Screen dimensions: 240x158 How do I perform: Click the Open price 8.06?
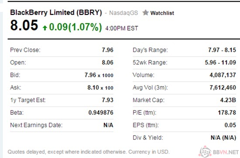(x=108, y=62)
